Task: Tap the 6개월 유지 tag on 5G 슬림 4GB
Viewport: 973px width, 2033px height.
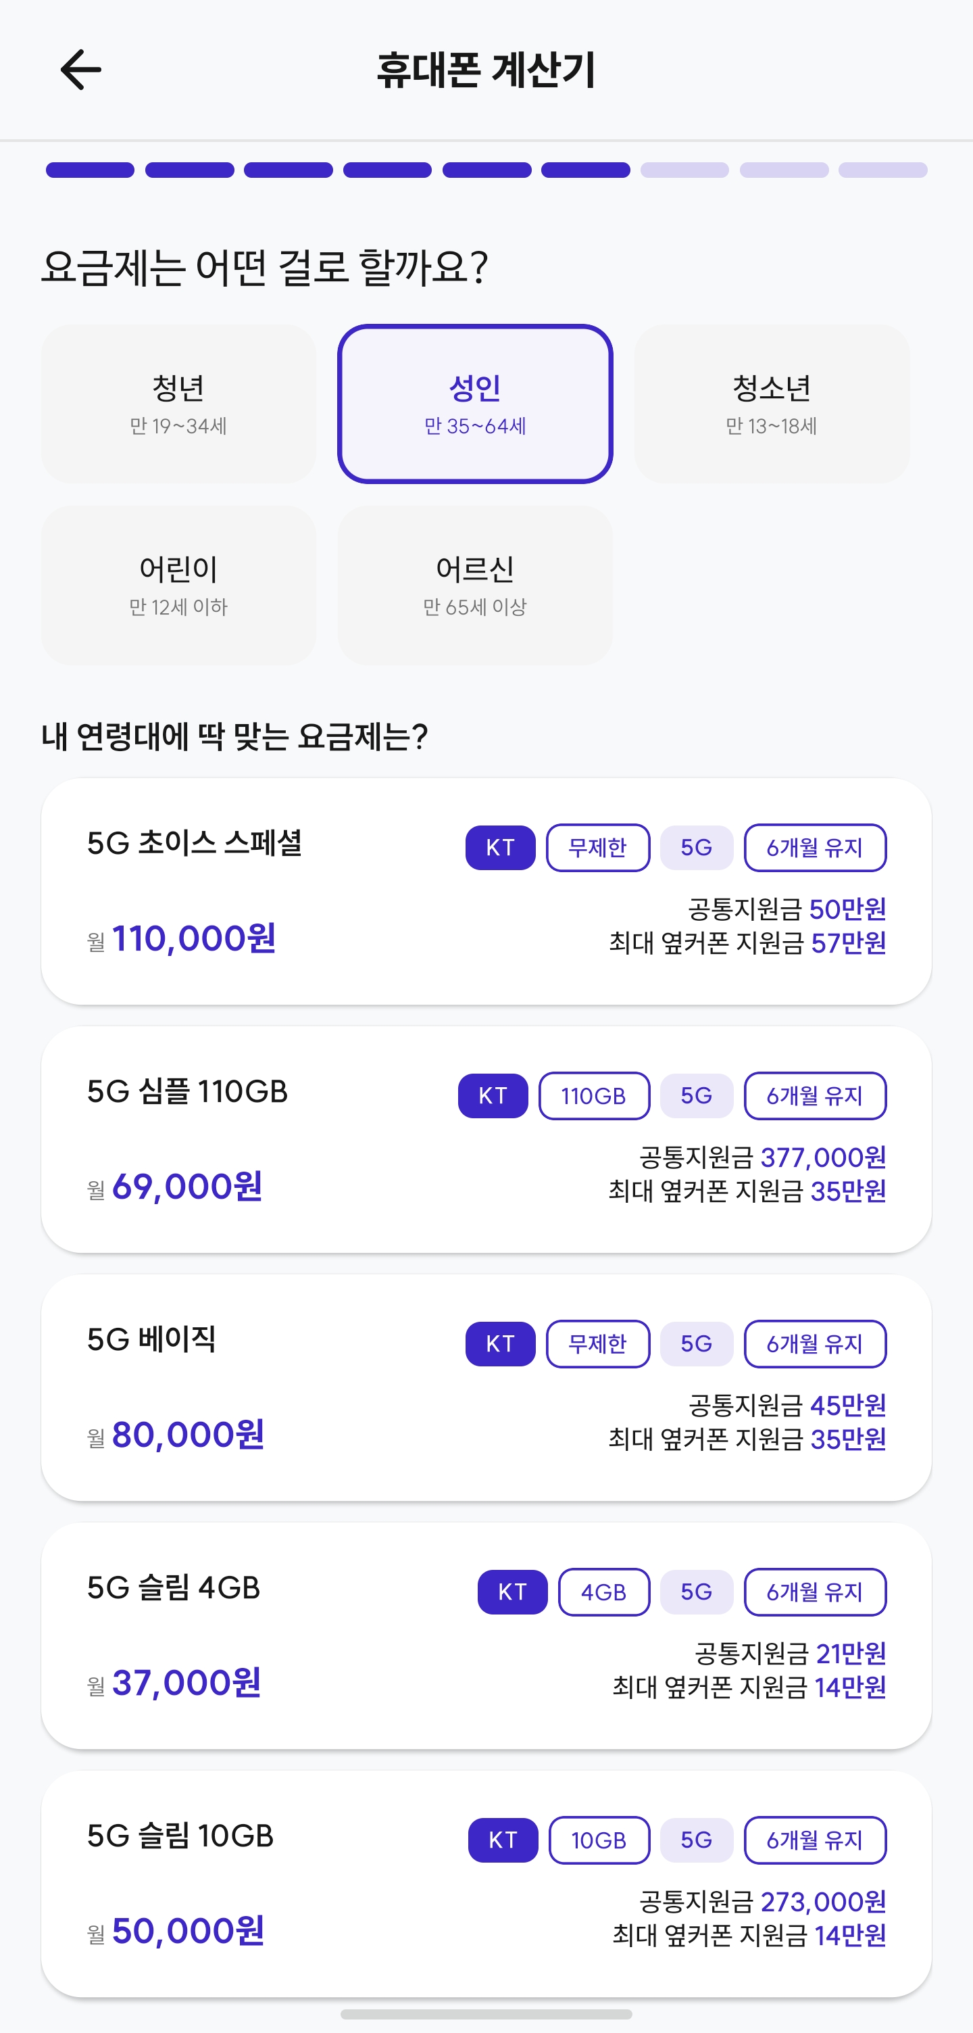Action: pos(814,1592)
